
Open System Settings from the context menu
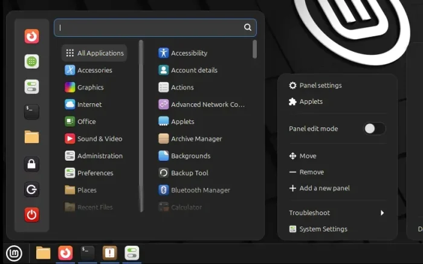[x=318, y=229]
